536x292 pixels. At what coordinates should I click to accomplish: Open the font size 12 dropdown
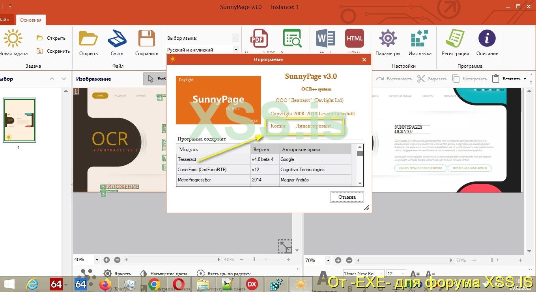(x=403, y=274)
